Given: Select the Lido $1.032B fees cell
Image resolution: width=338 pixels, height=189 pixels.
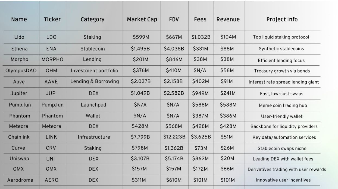Looking at the screenshot, I should click(201, 37).
